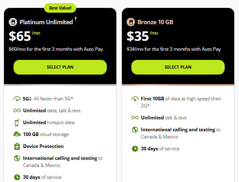Click the infinity icon next to unlimited data
The image size is (239, 182).
[x=17, y=111]
